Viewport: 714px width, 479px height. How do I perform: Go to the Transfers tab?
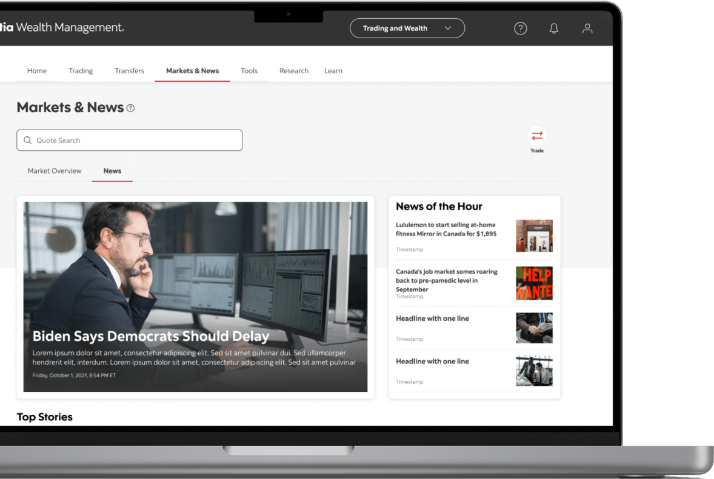coord(130,71)
